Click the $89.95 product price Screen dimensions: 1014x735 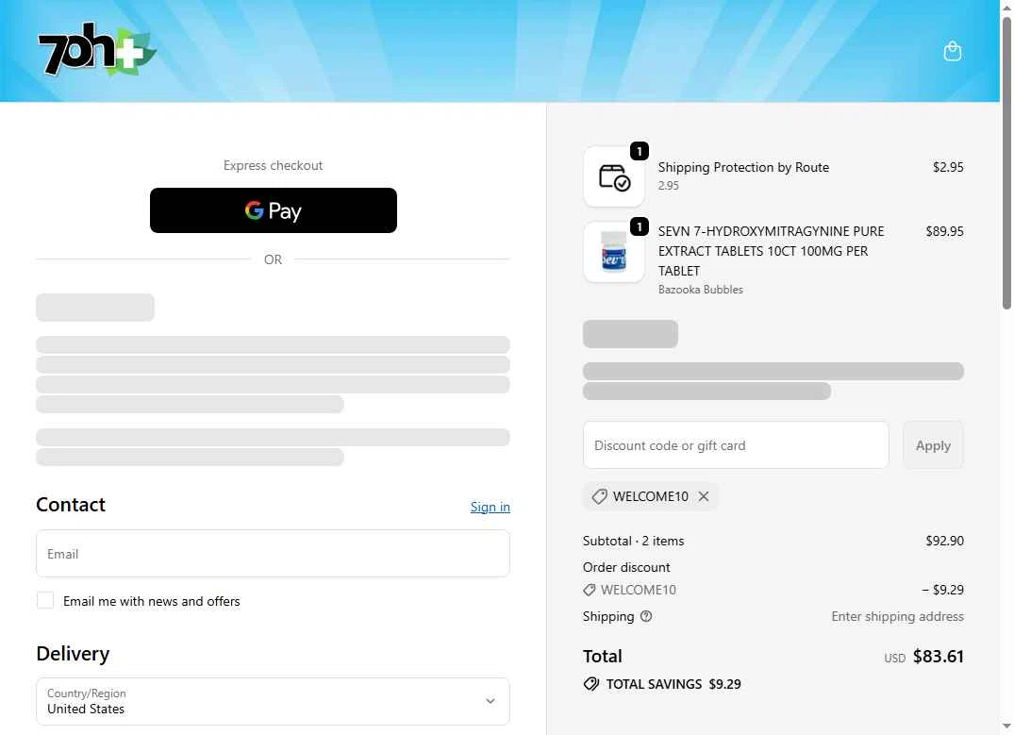[x=944, y=231]
